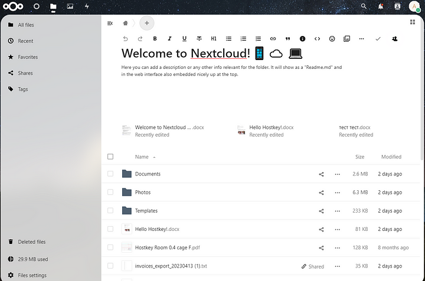
Task: Click the code block icon
Action: click(317, 39)
